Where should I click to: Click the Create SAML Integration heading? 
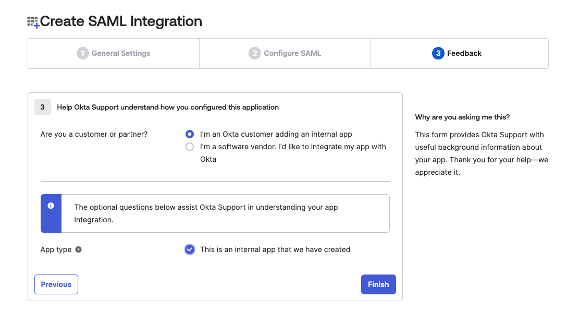pos(121,22)
